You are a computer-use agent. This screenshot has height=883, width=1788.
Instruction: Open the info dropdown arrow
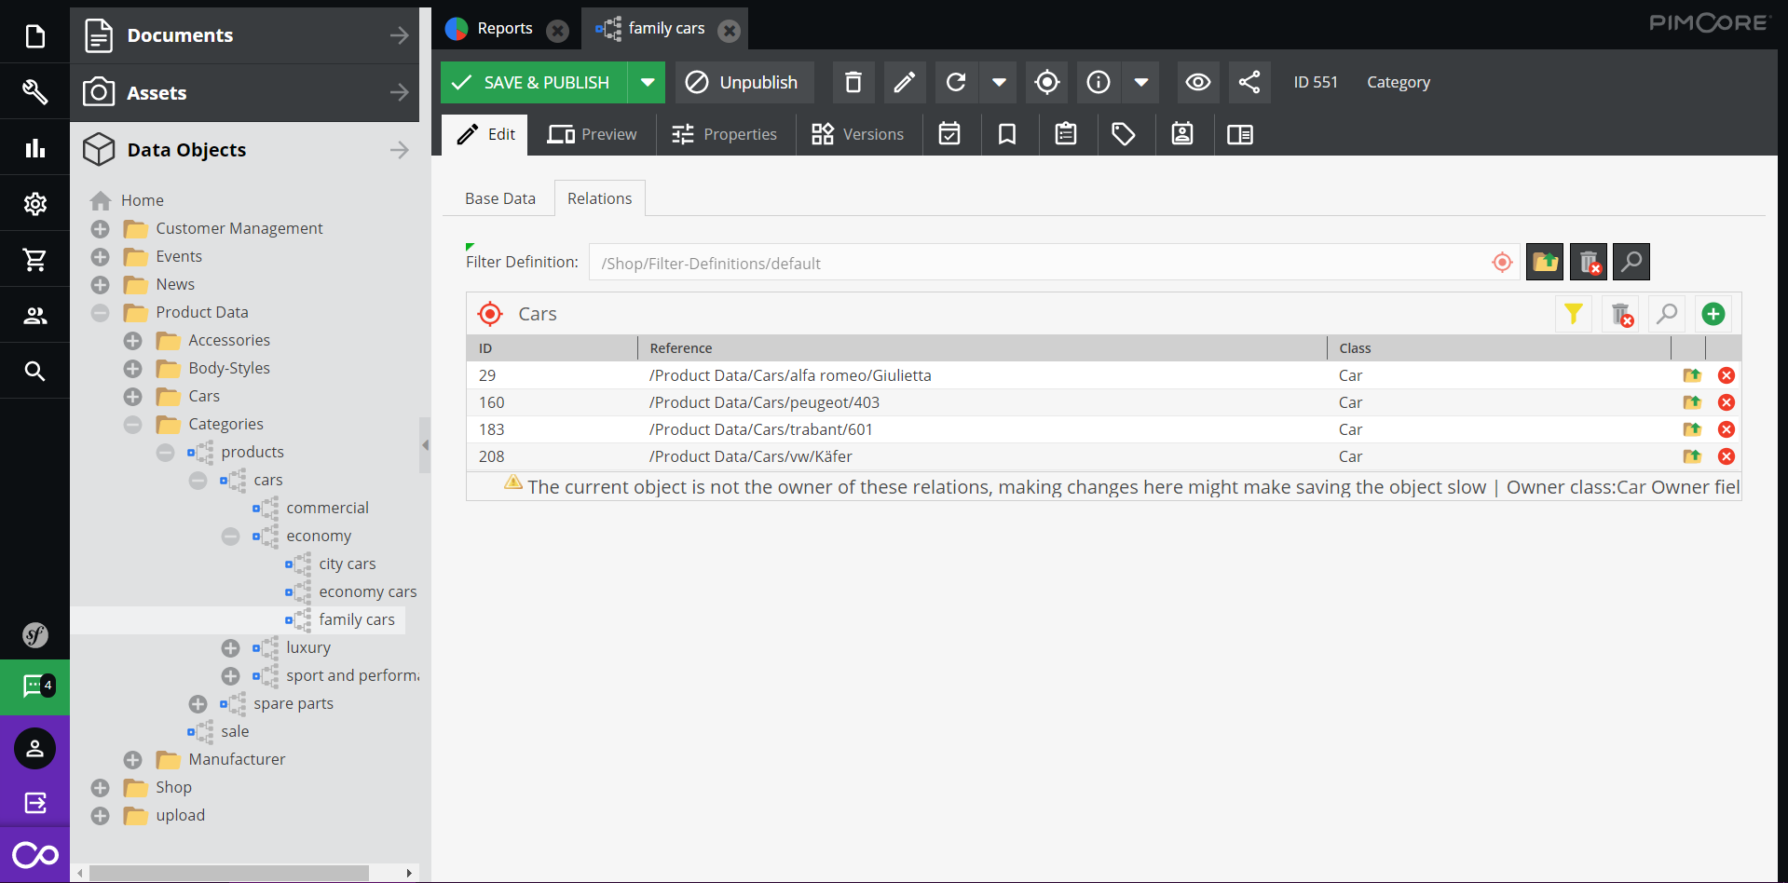(1141, 82)
